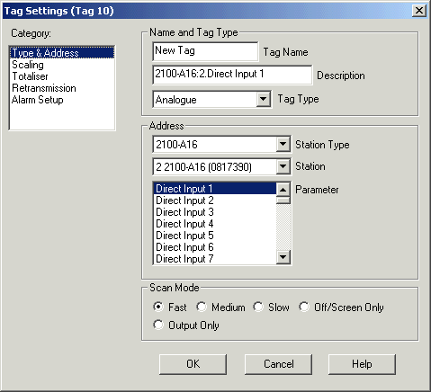Click the parameter list scrollbar thumb
The image size is (431, 392).
(x=283, y=200)
